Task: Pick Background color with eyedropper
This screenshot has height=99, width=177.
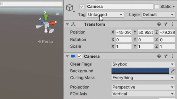Action: (x=173, y=71)
